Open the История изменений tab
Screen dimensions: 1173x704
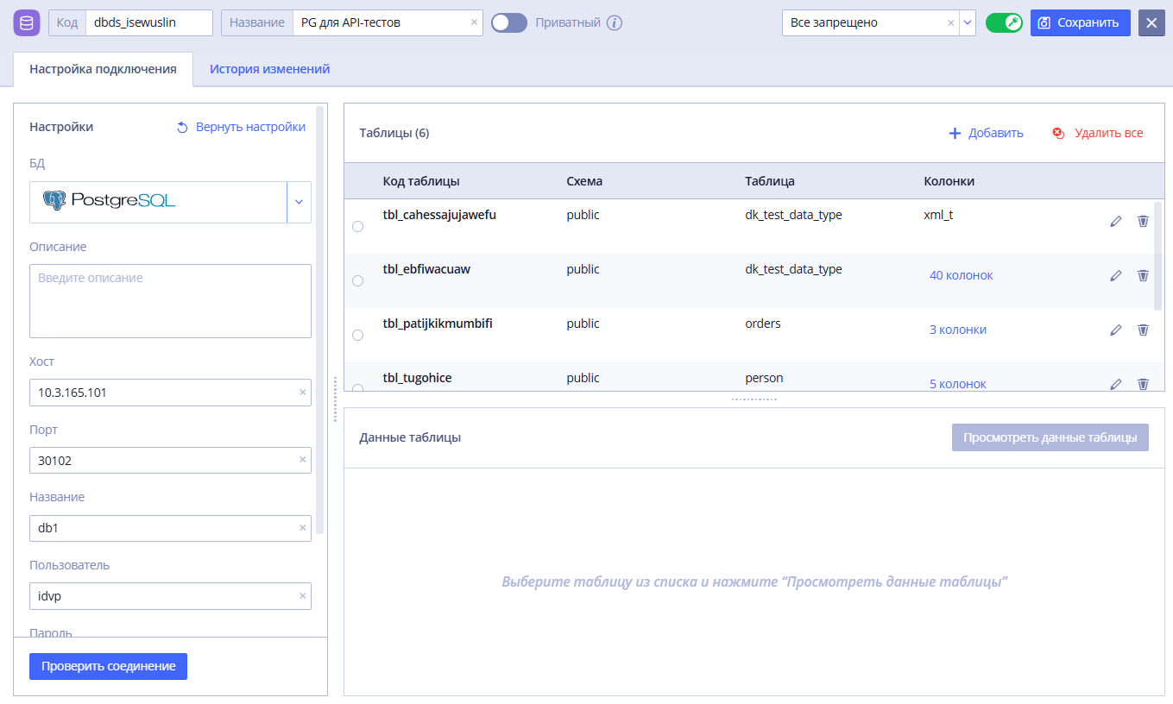(x=269, y=69)
